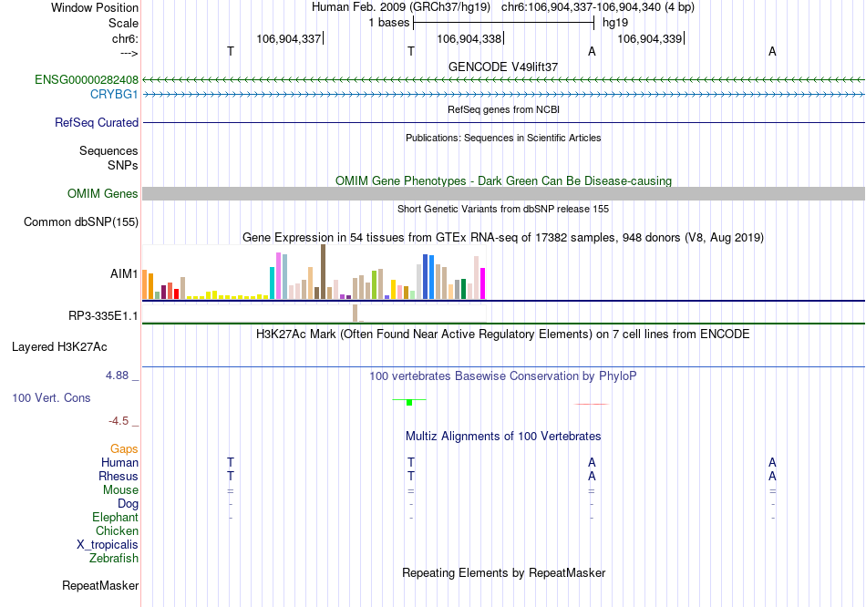
Task: Open the CRYBG1 gene label
Action: (x=114, y=95)
